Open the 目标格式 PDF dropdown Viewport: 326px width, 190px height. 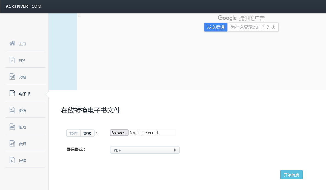click(145, 150)
